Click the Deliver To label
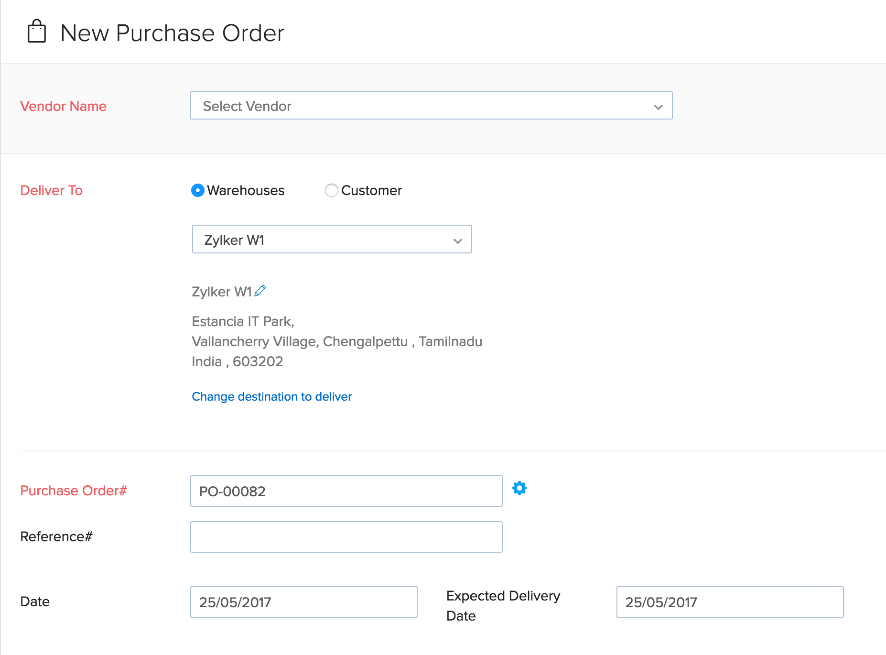886x655 pixels. coord(51,190)
